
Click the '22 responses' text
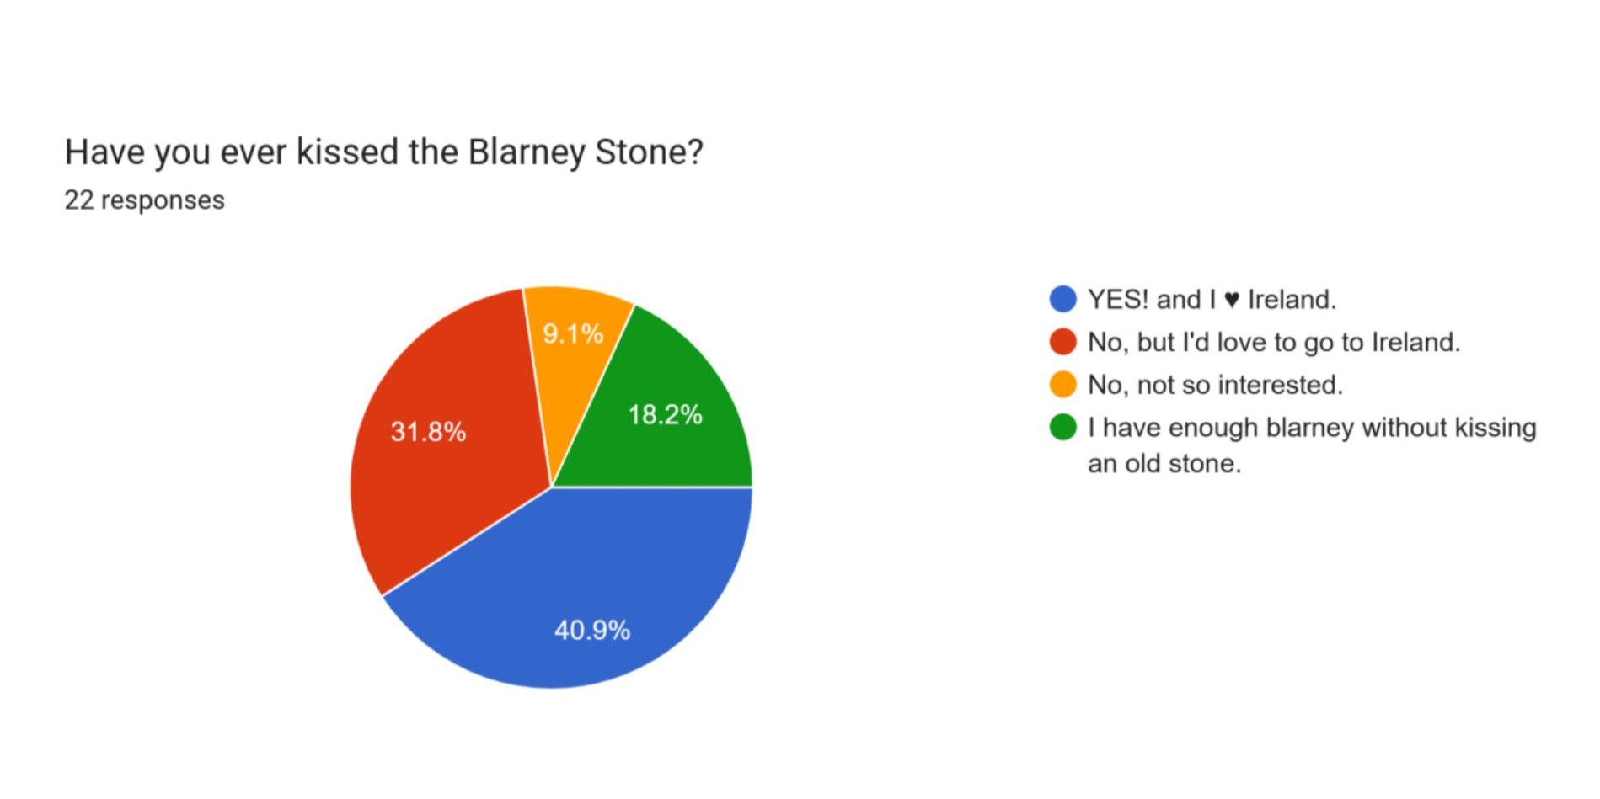click(145, 200)
